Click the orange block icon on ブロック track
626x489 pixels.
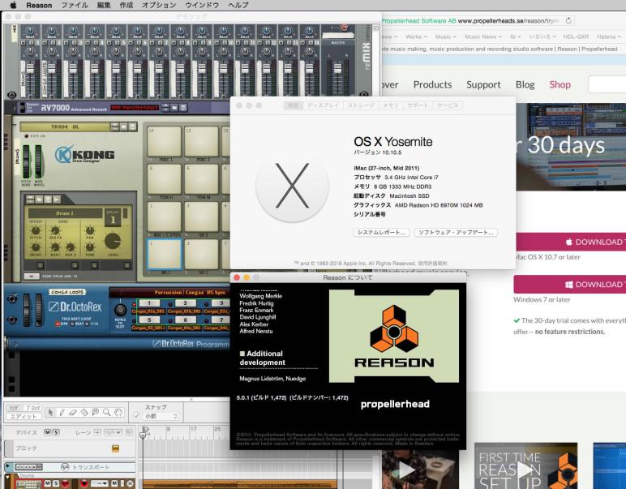[x=115, y=448]
